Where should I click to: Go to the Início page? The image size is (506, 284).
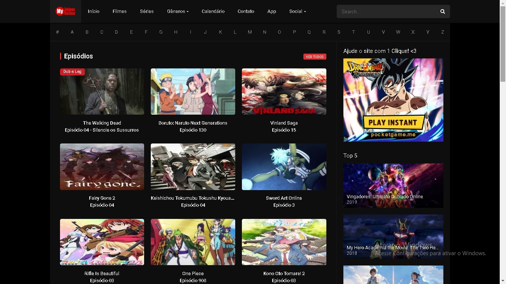pos(93,11)
